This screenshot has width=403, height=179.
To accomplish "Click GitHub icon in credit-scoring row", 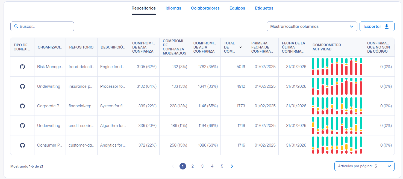I will [x=22, y=126].
